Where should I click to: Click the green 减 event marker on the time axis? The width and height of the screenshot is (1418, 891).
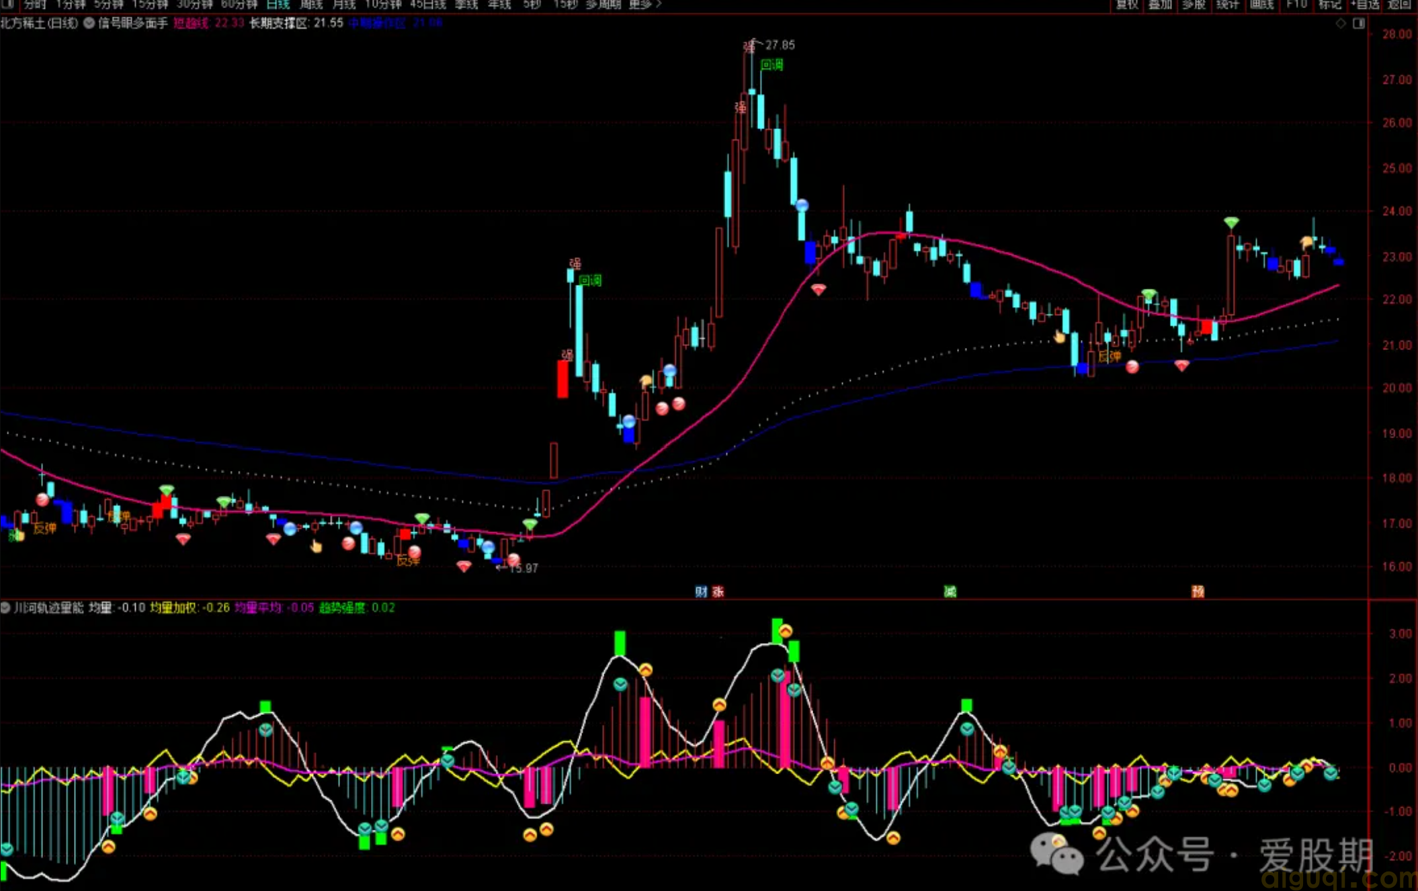coord(950,591)
